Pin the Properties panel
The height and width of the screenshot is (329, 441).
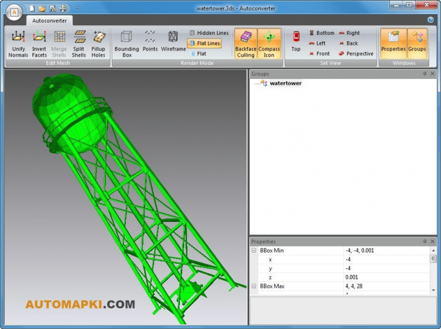425,241
